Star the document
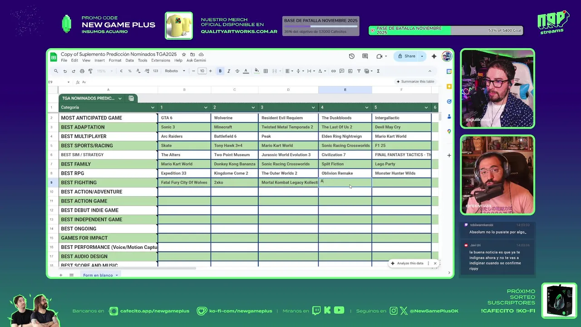Image resolution: width=581 pixels, height=327 pixels. (x=184, y=54)
